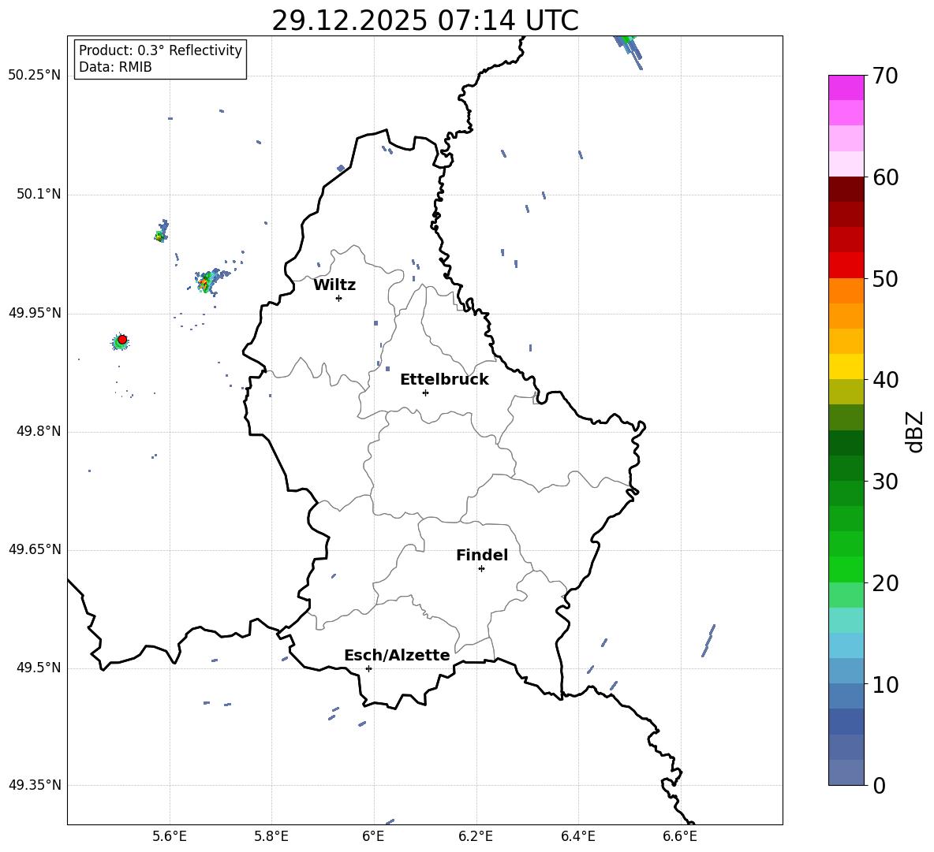Click the Product: 0.3° Reflectivity info text

tap(160, 50)
